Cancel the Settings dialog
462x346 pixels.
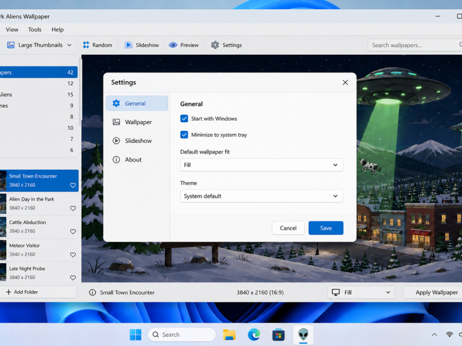pos(288,228)
